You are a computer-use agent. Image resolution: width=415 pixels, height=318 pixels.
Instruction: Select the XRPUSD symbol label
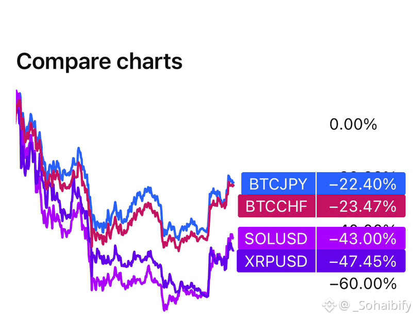click(x=276, y=261)
